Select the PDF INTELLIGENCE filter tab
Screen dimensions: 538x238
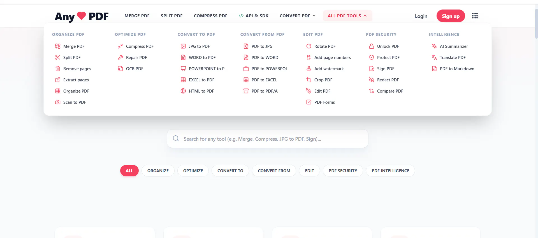pos(390,171)
